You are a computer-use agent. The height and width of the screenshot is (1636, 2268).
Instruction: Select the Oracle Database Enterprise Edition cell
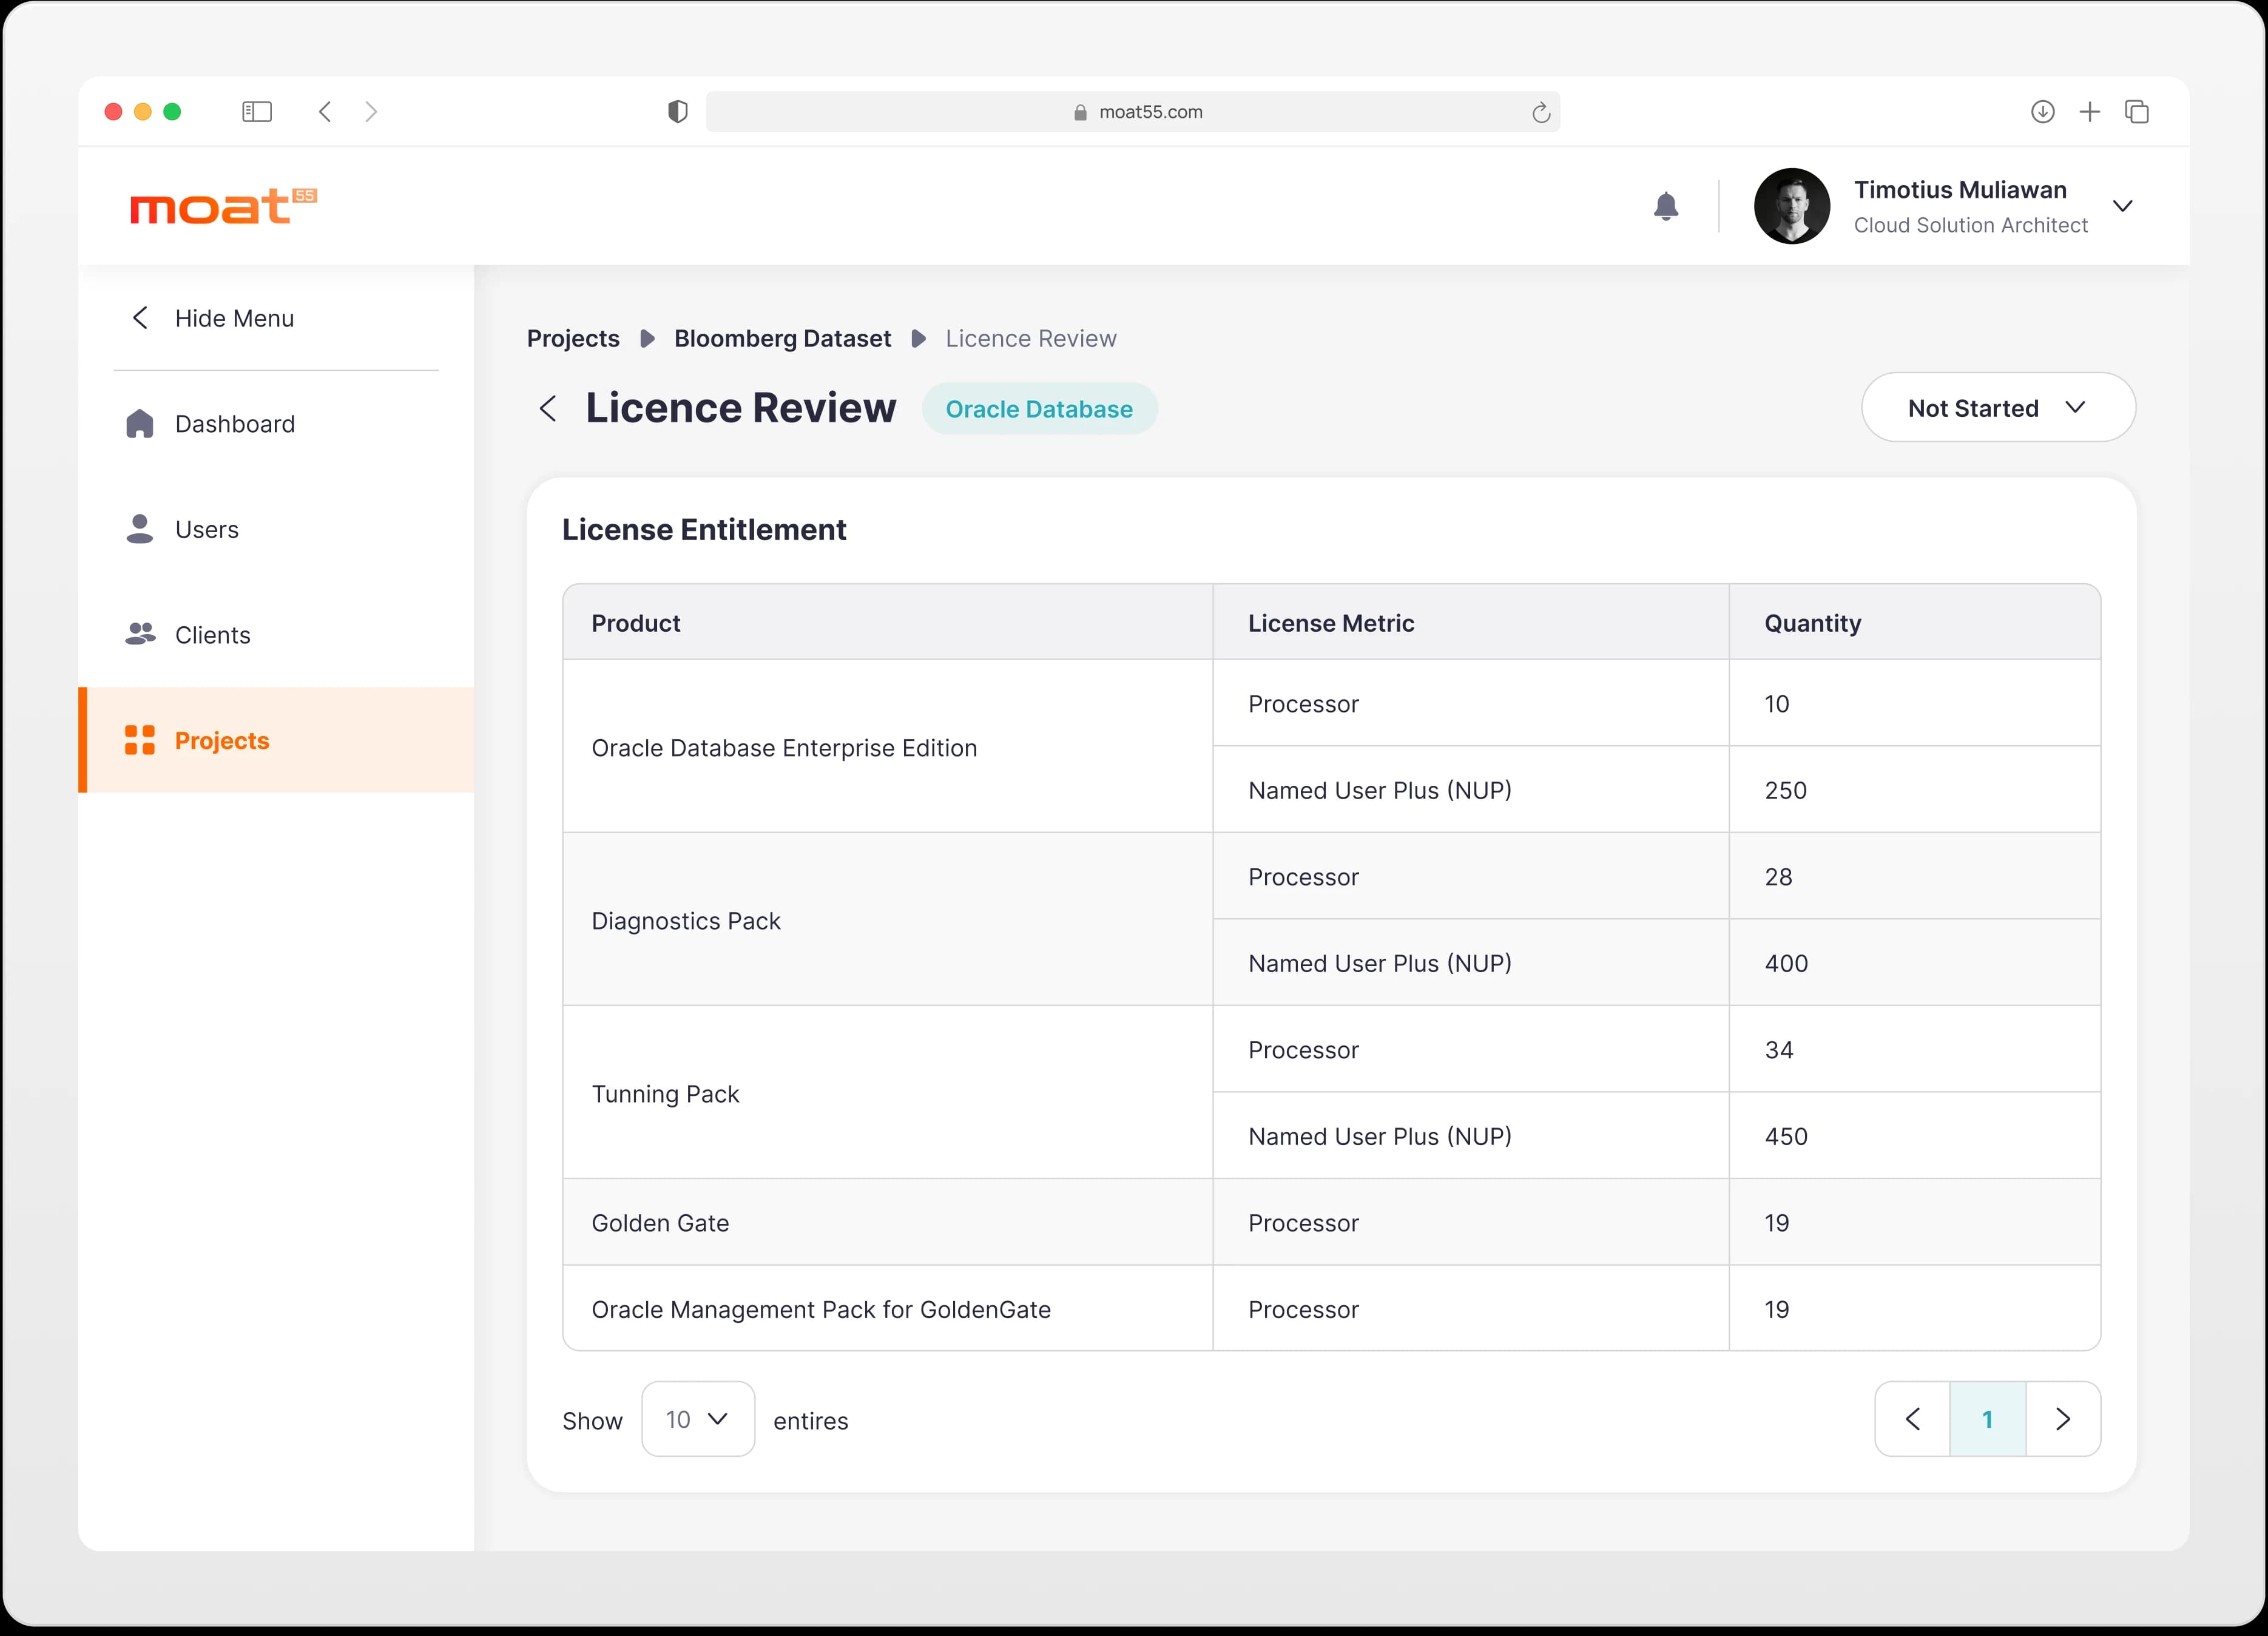tap(888, 747)
